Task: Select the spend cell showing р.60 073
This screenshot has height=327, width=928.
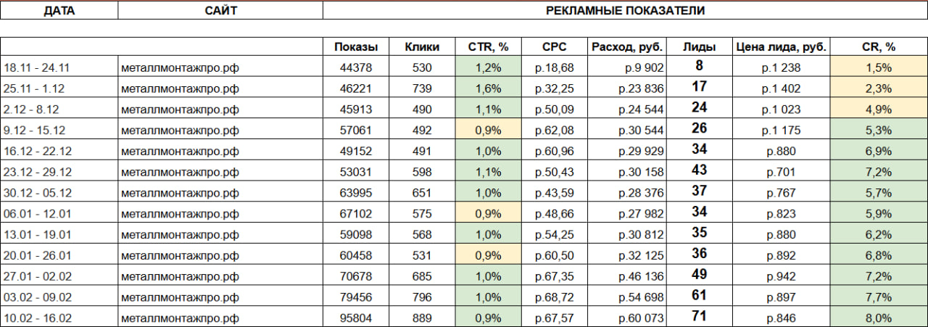Action: click(x=627, y=318)
